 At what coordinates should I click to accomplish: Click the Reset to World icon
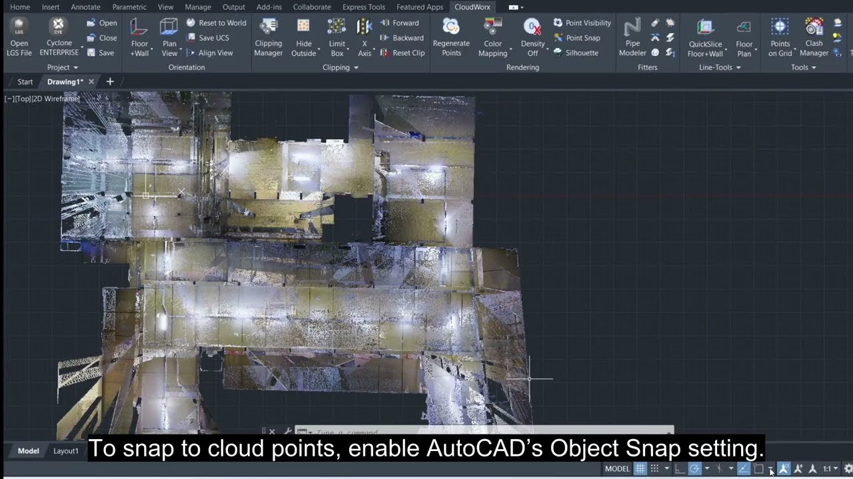[x=191, y=23]
